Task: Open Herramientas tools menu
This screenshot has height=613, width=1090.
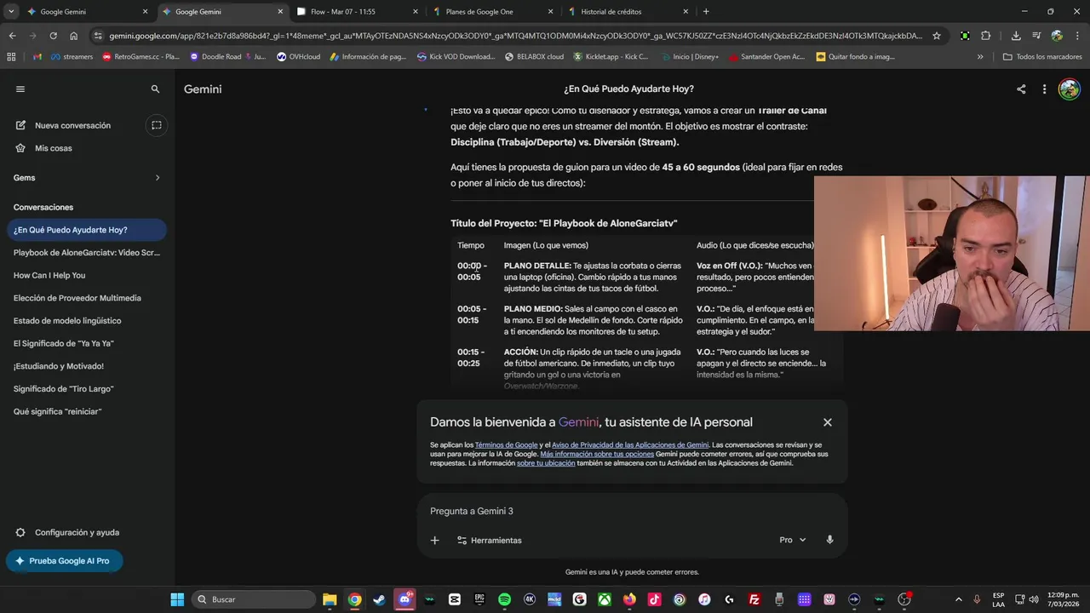Action: pos(490,540)
